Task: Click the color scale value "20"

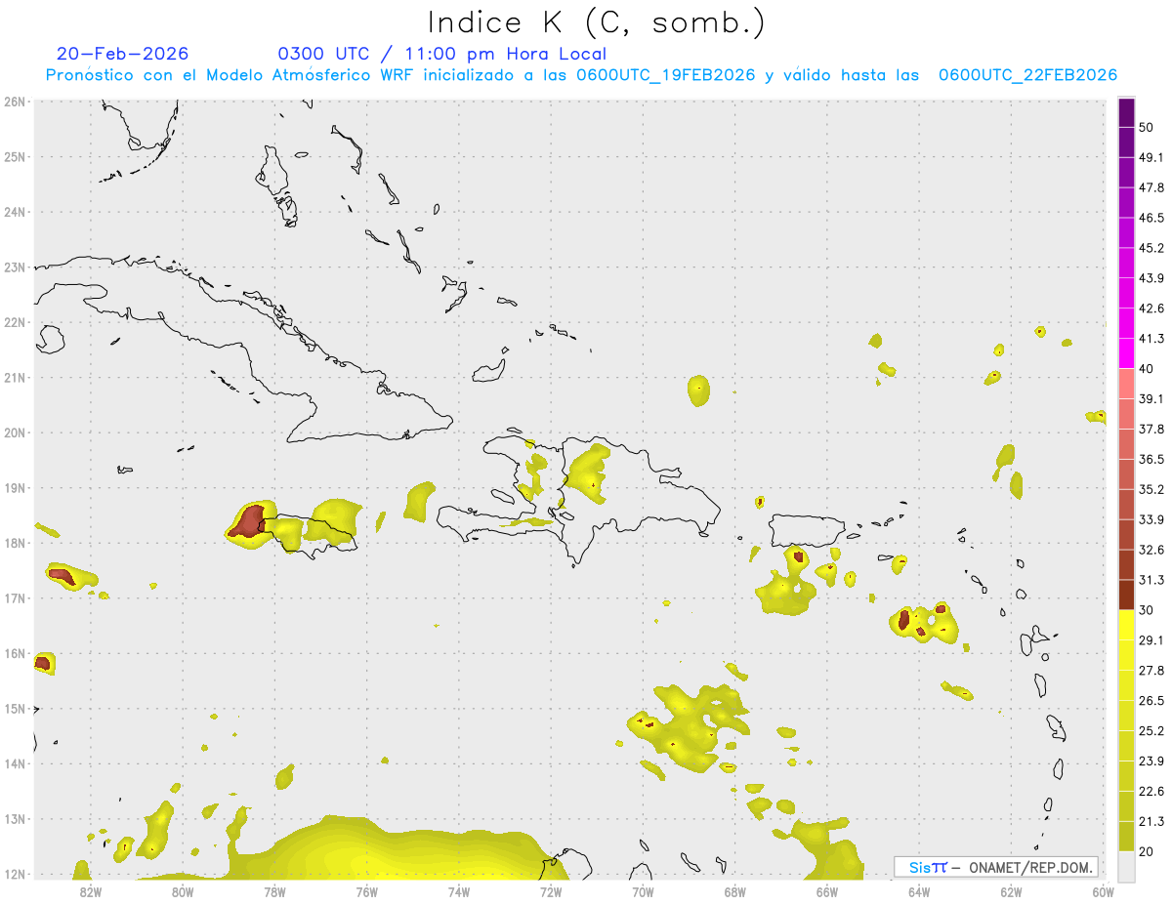Action: (1147, 852)
